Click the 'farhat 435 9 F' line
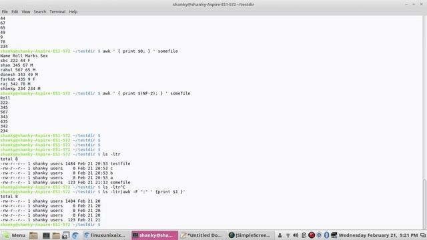 (x=18, y=79)
